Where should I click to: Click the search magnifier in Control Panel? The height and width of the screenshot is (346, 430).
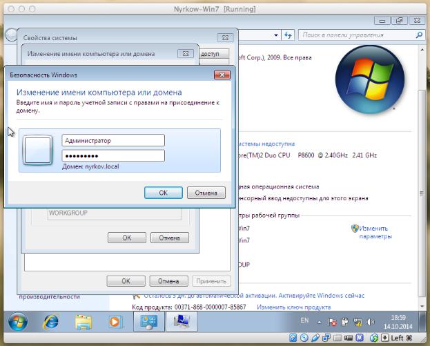pyautogui.click(x=419, y=35)
